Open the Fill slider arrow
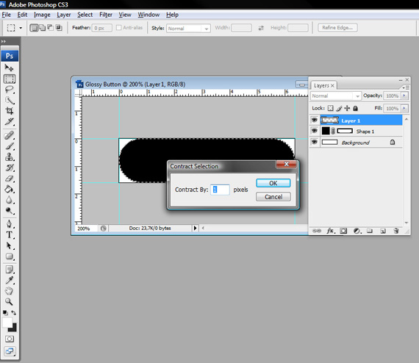 coord(404,108)
